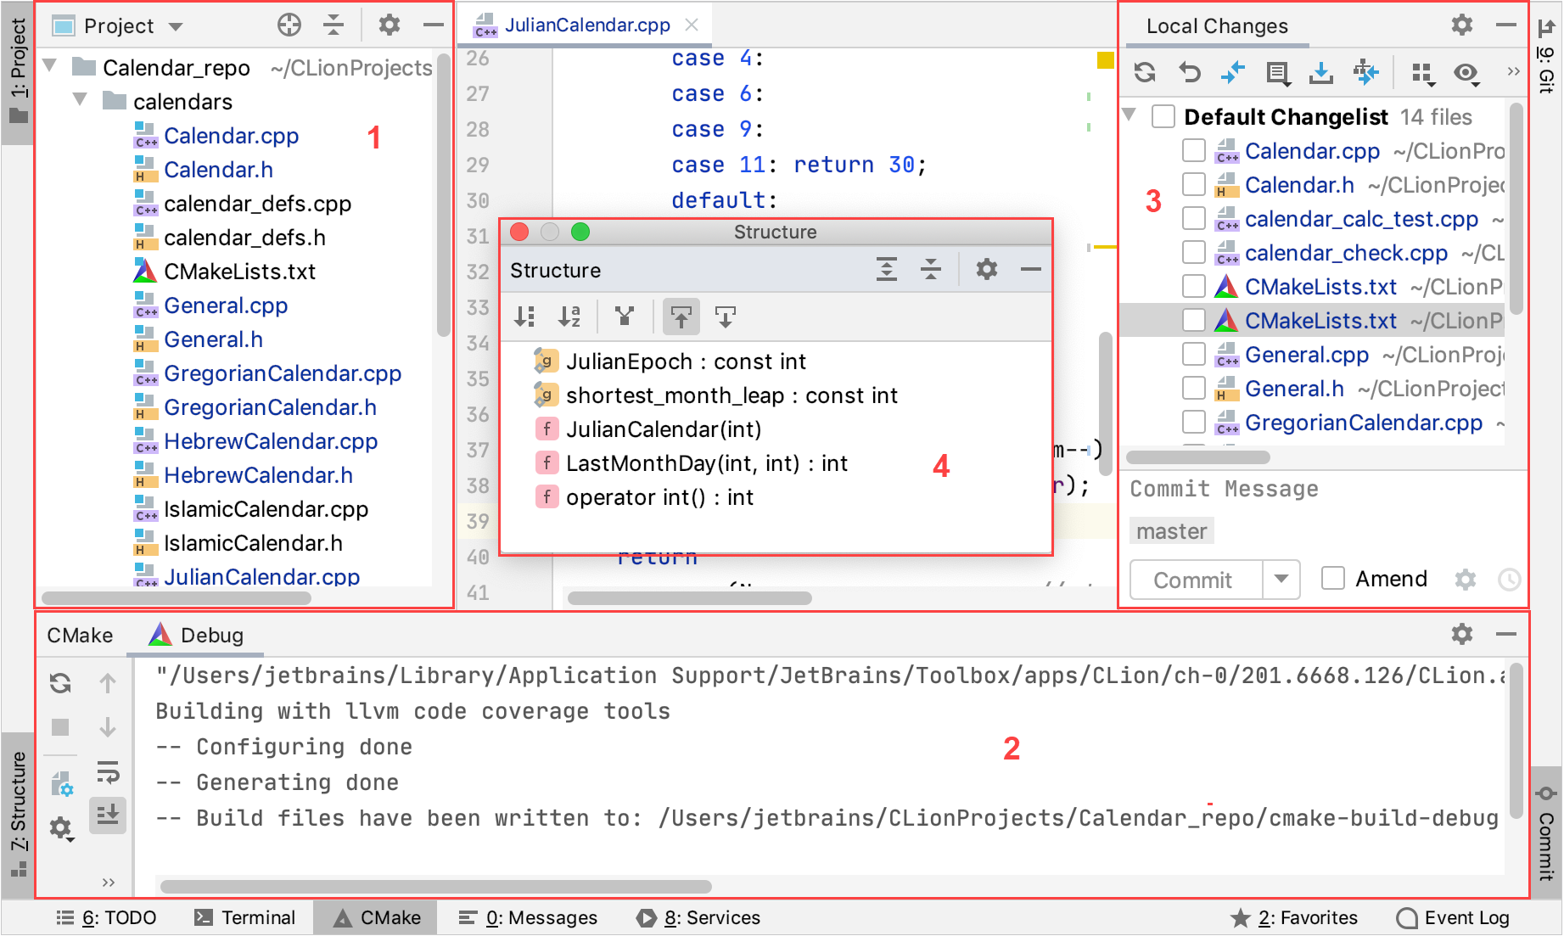
Task: Open the Event Log
Action: [1452, 917]
